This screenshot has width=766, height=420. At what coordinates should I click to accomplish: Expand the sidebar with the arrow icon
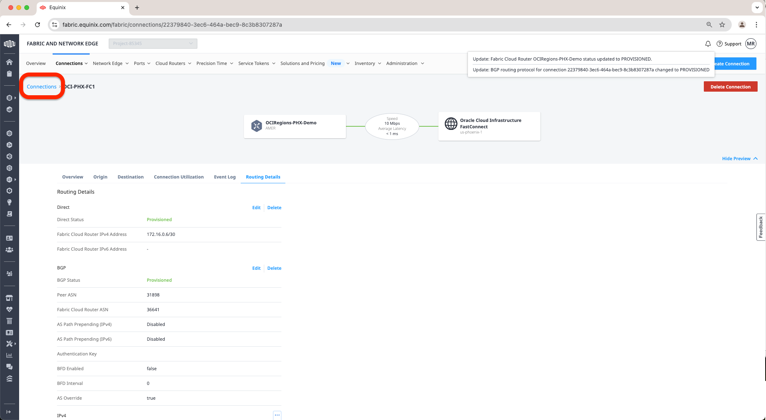pyautogui.click(x=9, y=412)
